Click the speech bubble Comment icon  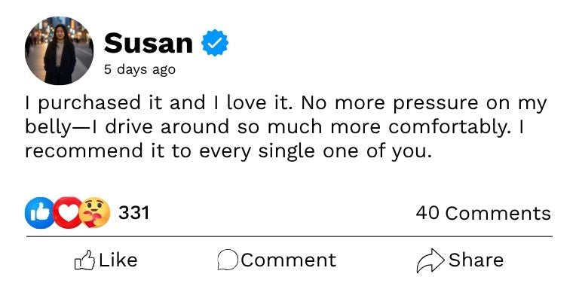click(x=228, y=260)
